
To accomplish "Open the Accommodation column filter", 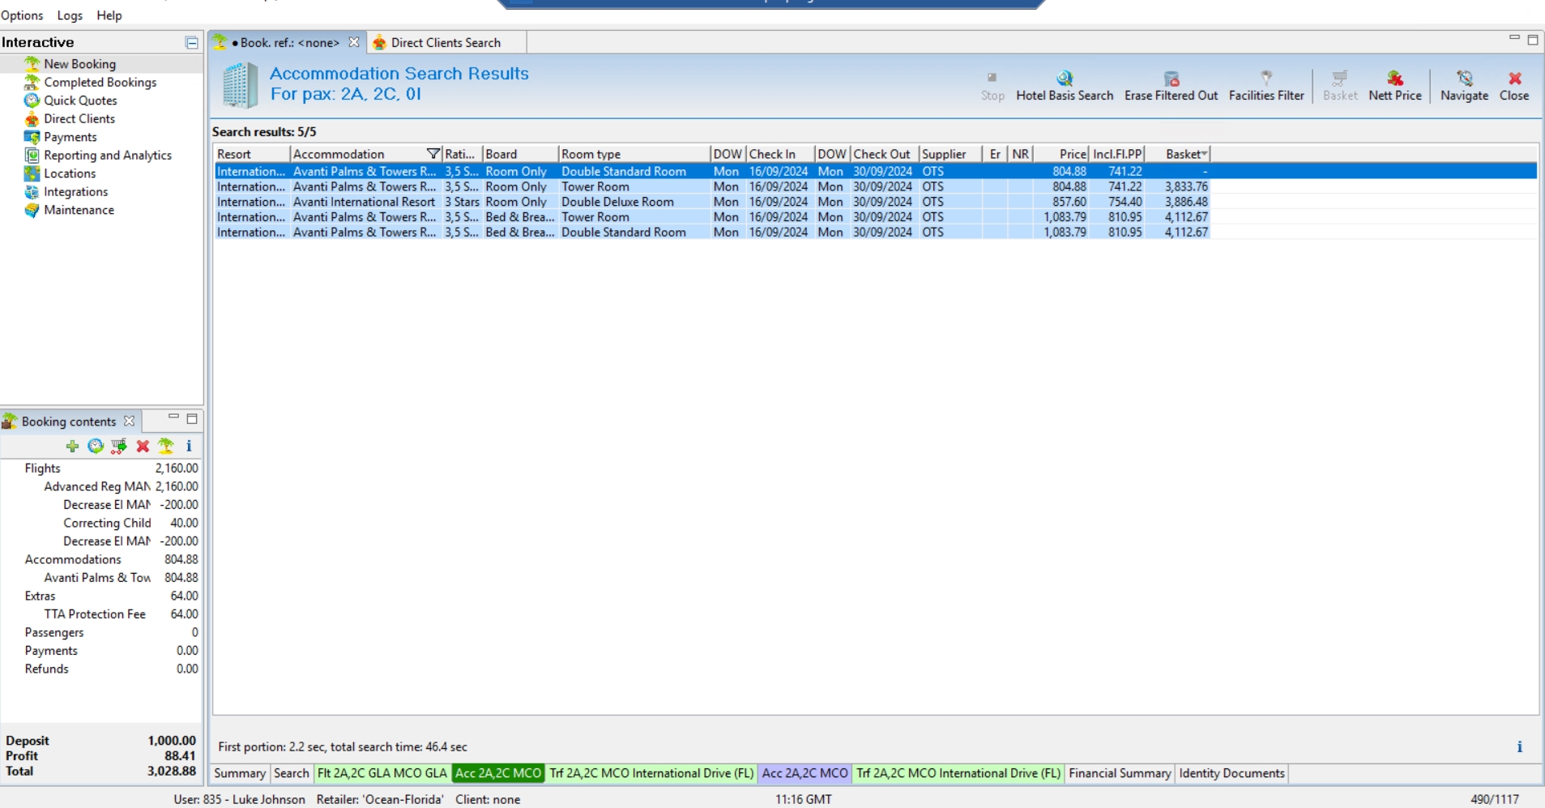I will [433, 154].
